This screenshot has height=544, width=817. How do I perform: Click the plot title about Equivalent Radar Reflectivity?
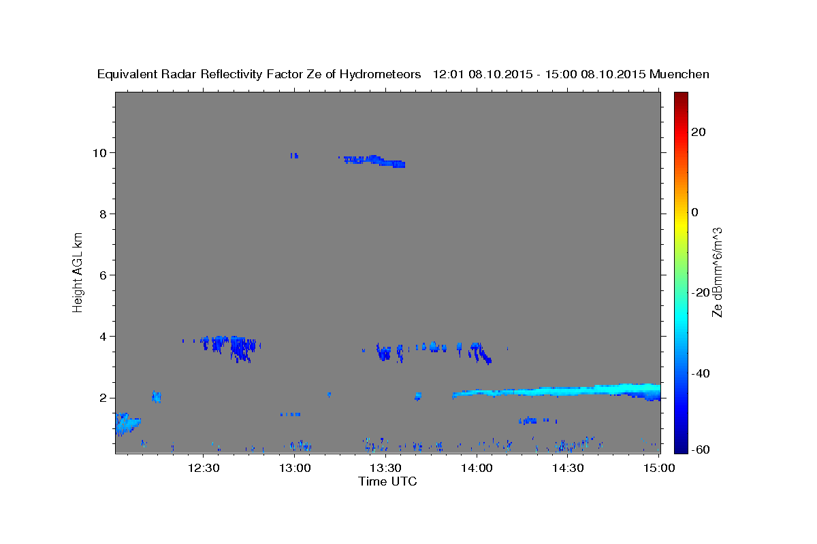coord(403,75)
